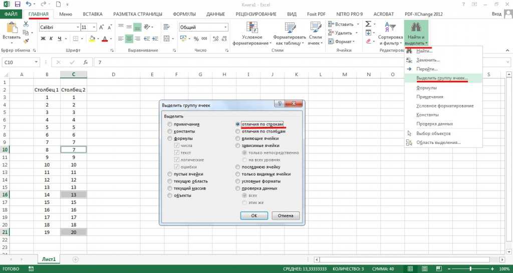
Task: Open the Стили ячеек dropdown
Action: pos(316,34)
